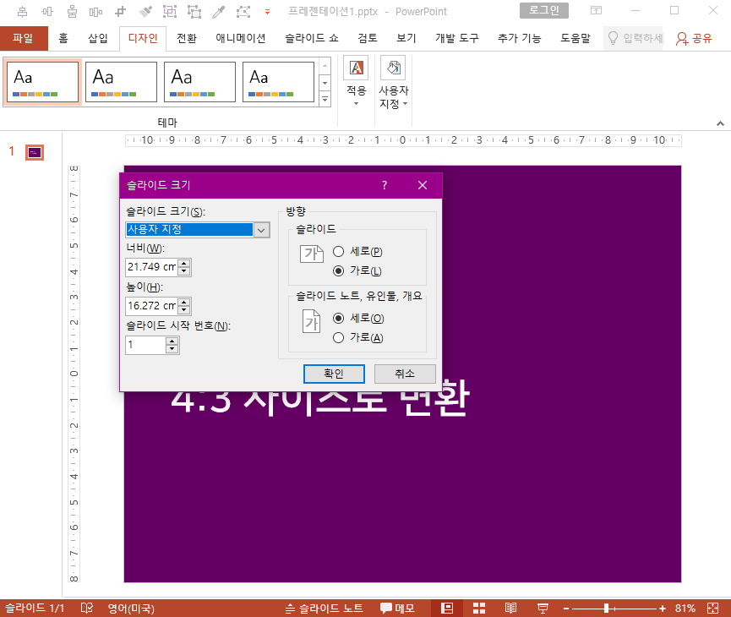731x617 pixels.
Task: Increase width with the spinner up arrow
Action: point(184,264)
